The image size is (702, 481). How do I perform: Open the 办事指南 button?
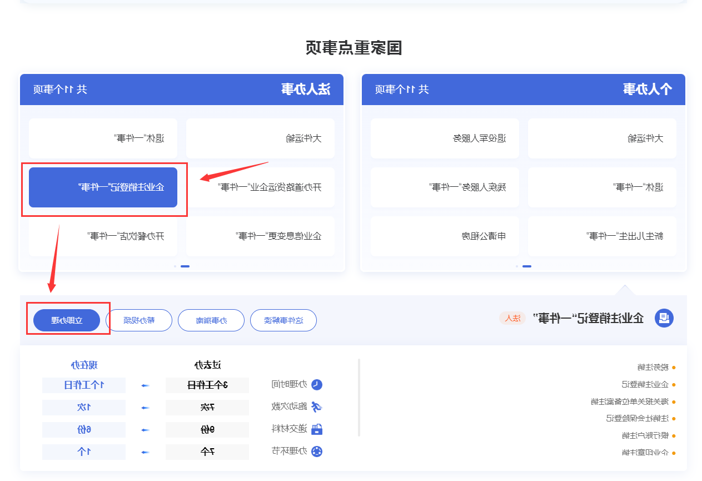pos(211,320)
